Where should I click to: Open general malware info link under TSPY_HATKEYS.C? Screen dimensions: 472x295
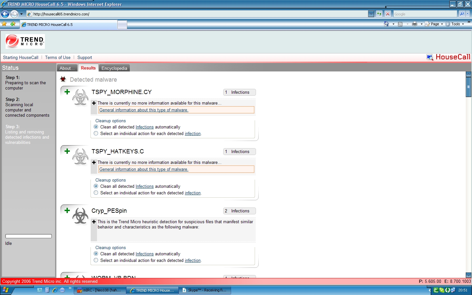[144, 169]
